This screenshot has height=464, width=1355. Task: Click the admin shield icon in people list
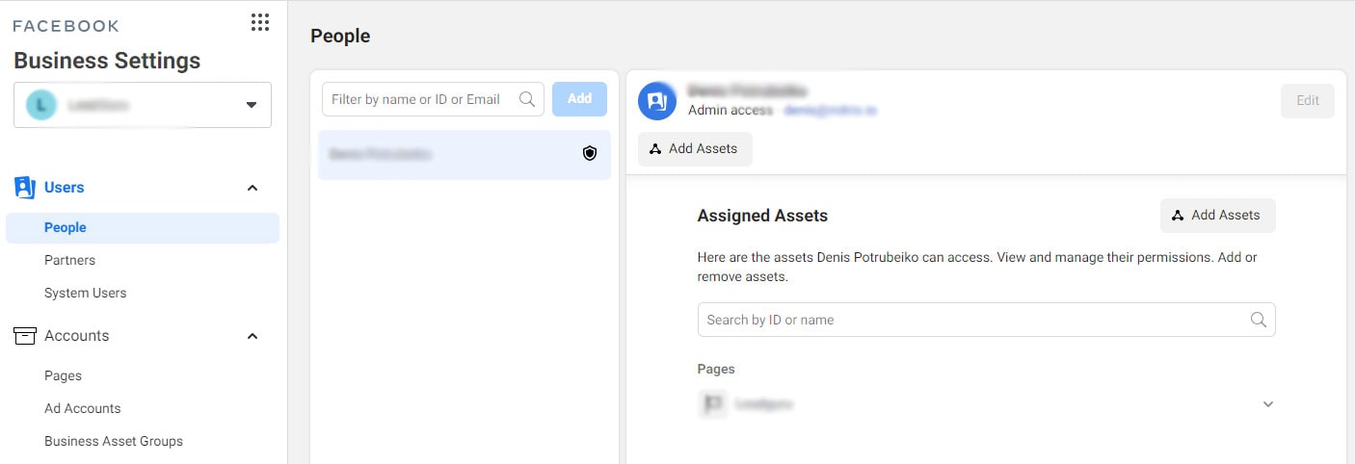[x=590, y=153]
